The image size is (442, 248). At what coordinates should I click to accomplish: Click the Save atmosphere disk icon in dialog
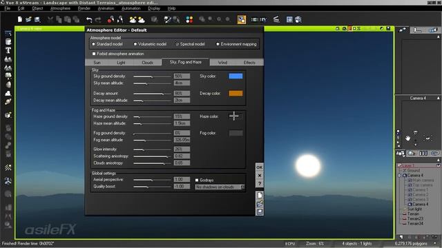click(x=260, y=211)
